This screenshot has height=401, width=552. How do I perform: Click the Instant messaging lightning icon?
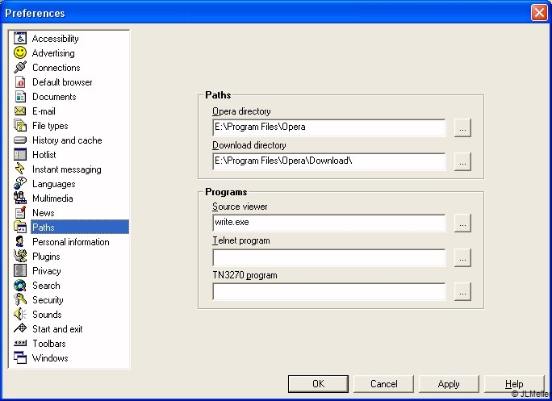20,169
